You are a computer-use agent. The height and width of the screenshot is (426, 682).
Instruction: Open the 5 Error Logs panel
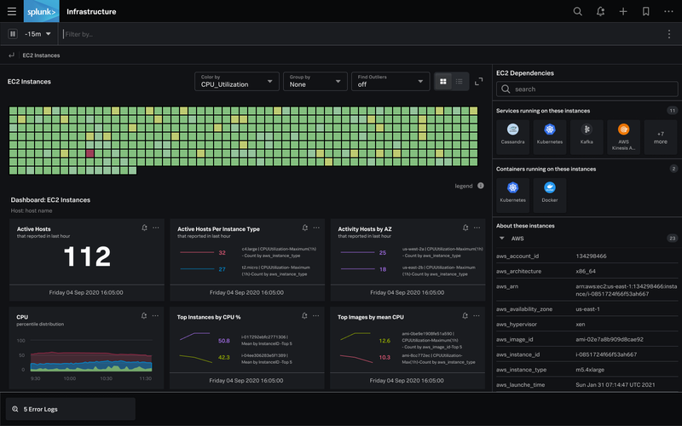[x=71, y=409]
